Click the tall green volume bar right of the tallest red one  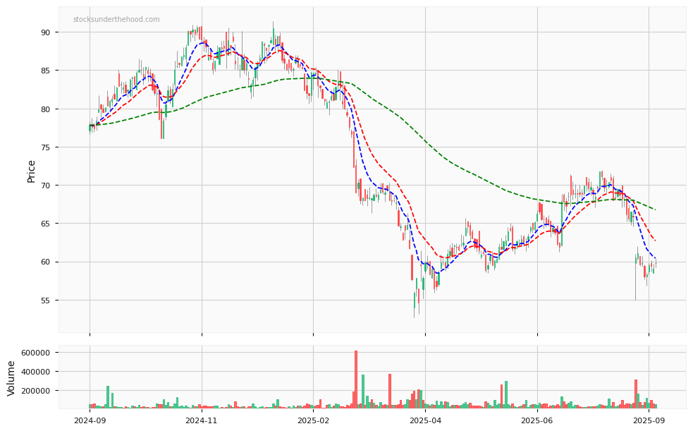(363, 391)
